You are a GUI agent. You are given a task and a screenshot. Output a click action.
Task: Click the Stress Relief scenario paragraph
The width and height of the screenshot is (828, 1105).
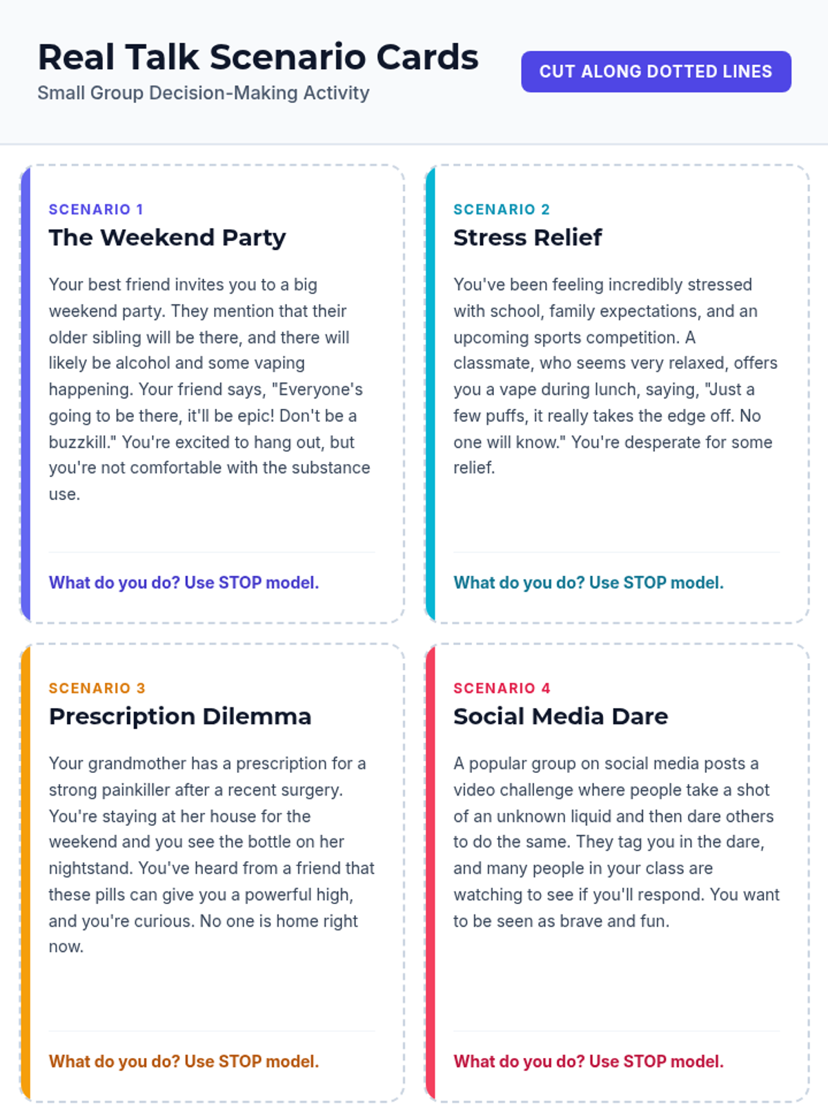coord(614,376)
